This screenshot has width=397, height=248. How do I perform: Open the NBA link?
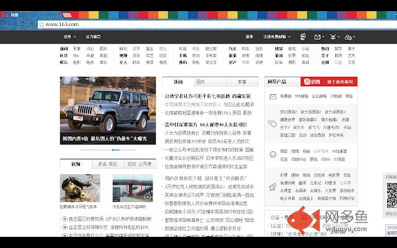click(x=76, y=55)
